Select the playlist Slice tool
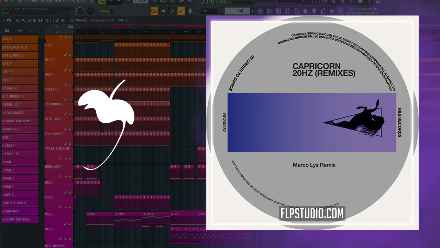Screen dimensions: 440x248 pos(46,20)
